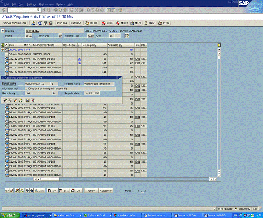This screenshot has height=218, width=263.
Task: Open the Help menu
Action: pos(70,4)
